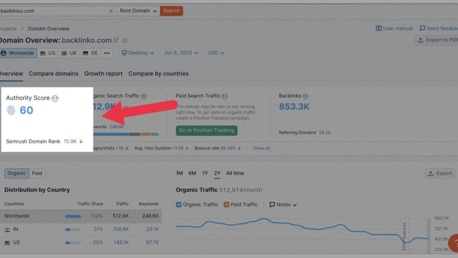Click US keywords value 97.7K
Image resolution: width=458 pixels, height=258 pixels.
click(152, 243)
